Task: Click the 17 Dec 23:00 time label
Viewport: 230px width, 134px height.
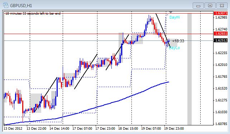Action: [105, 129]
